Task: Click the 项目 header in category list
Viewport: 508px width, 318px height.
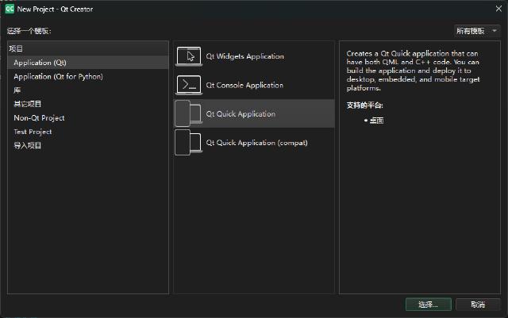Action: click(16, 49)
